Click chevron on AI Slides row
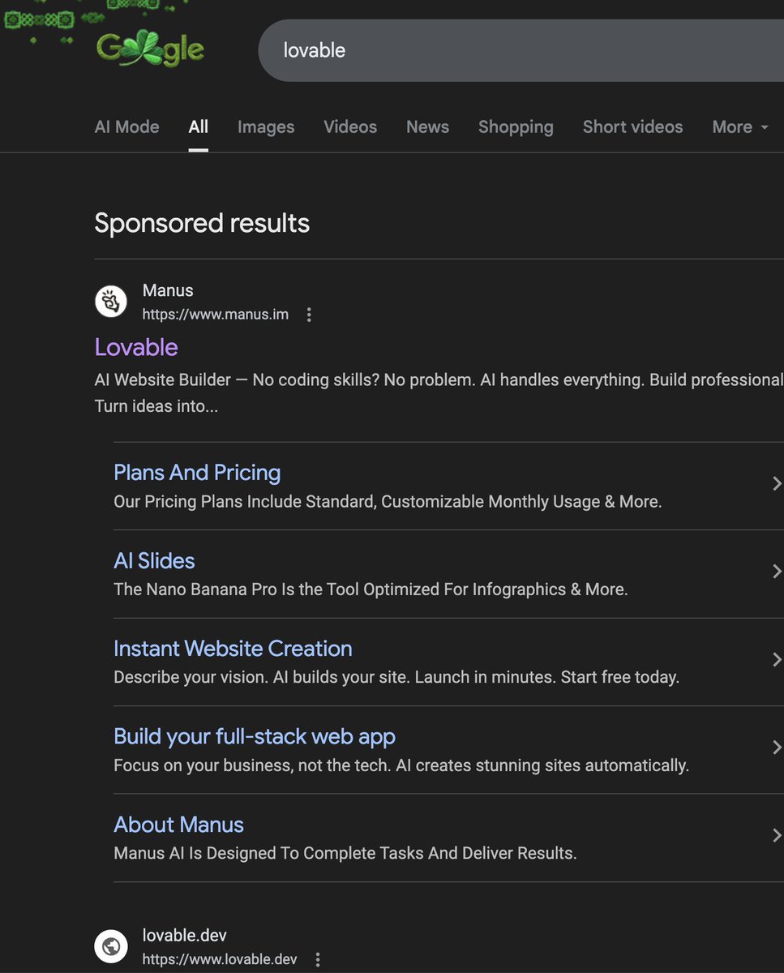 (776, 572)
